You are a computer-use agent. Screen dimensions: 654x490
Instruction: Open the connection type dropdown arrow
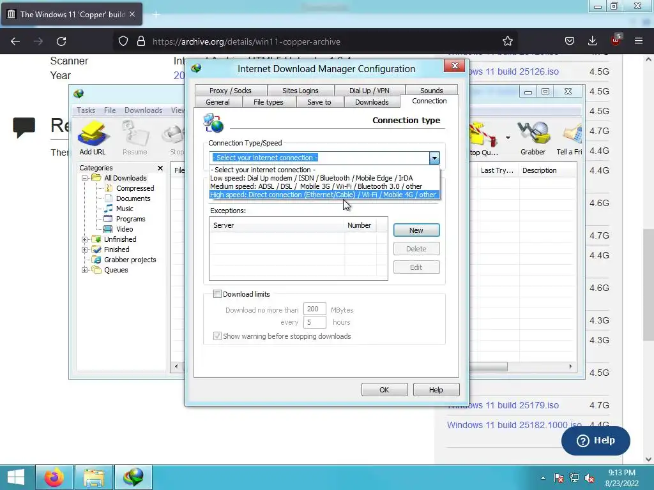[434, 158]
